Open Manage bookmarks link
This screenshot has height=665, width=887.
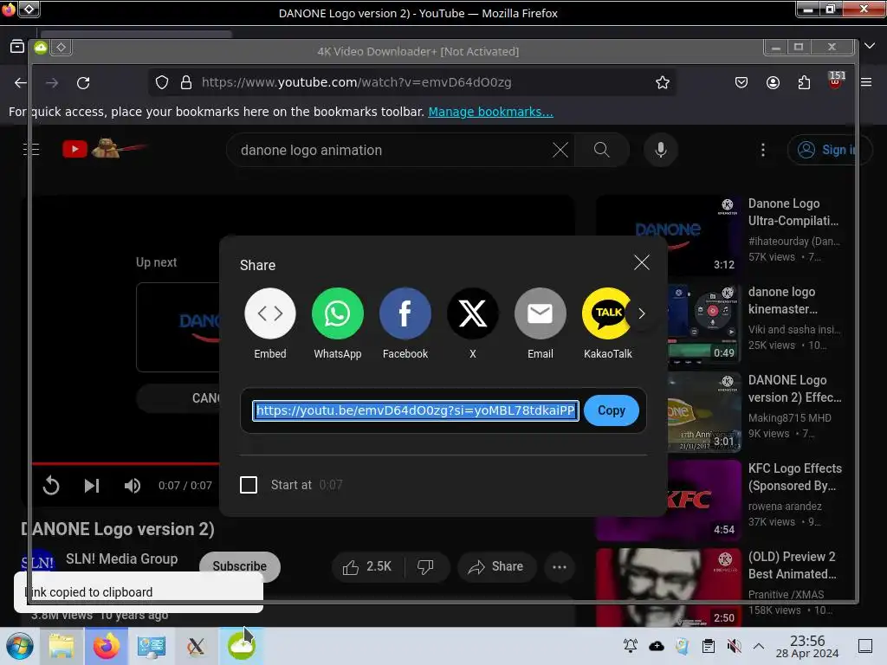490,112
